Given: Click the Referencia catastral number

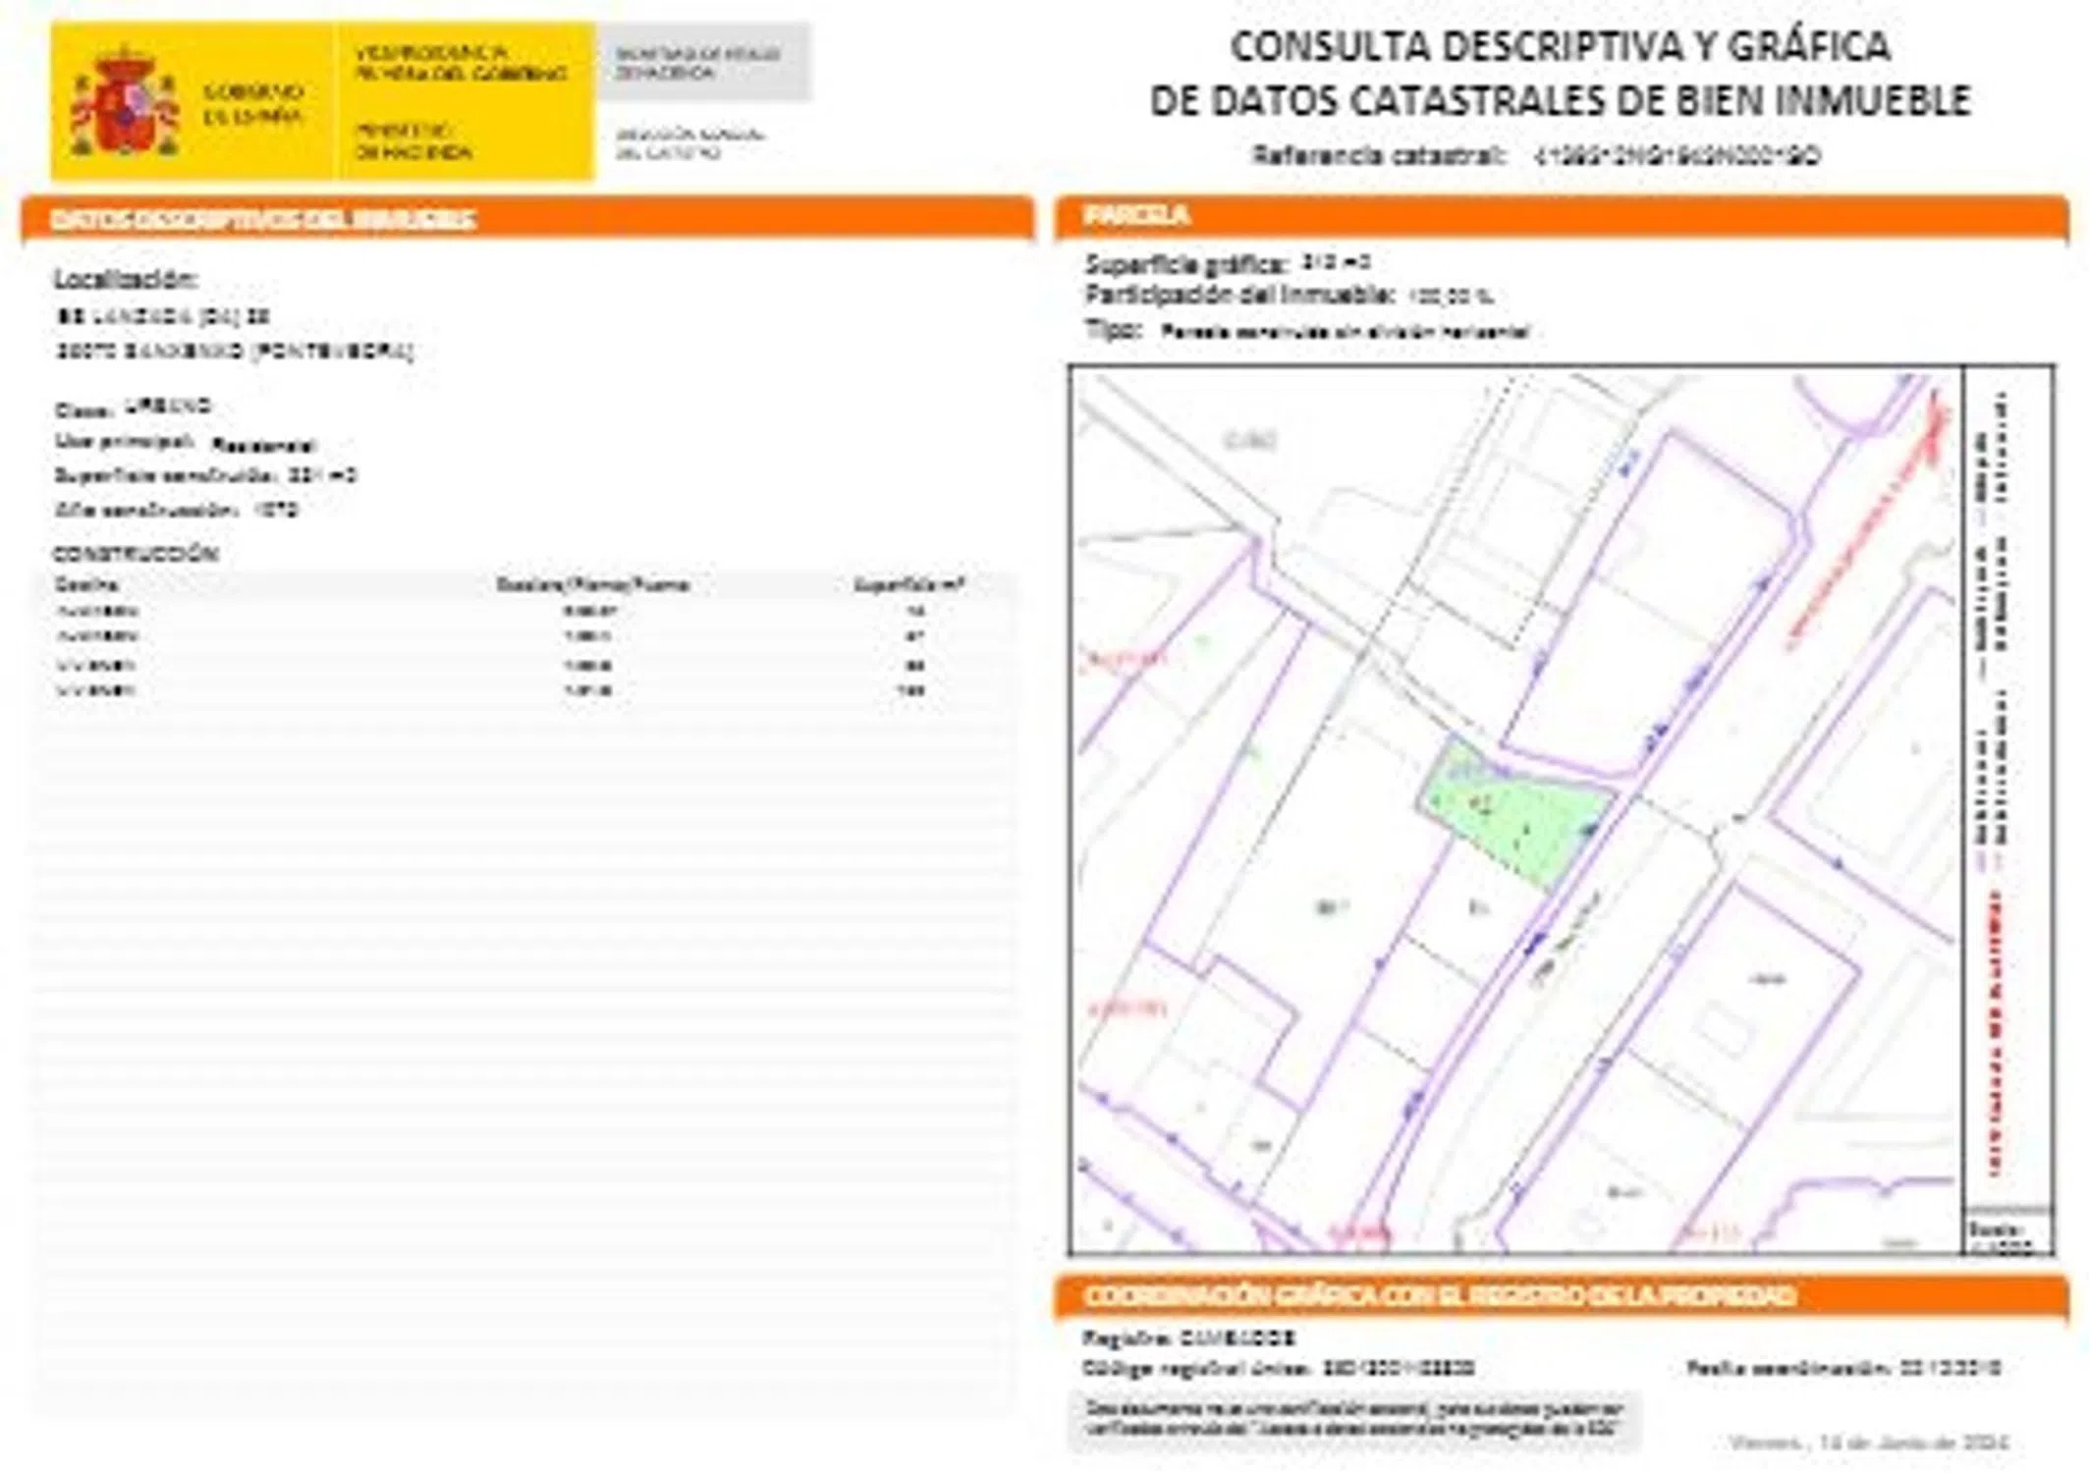Looking at the screenshot, I should click(1677, 155).
